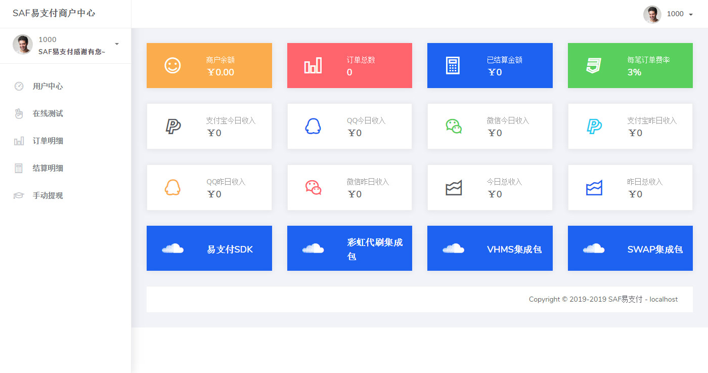Click the bar chart icon next to 订单明细

[19, 141]
